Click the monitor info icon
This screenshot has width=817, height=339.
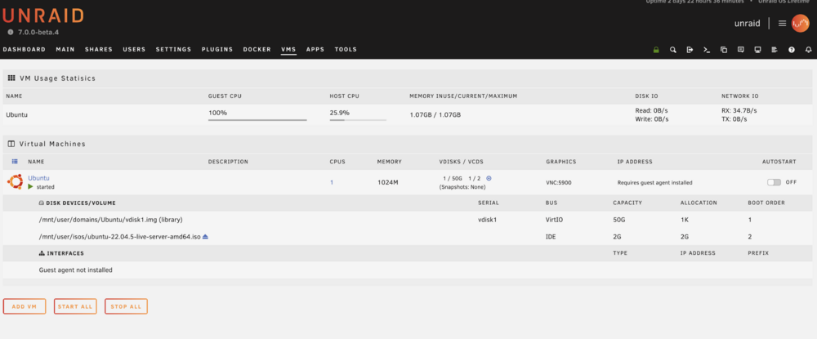click(x=757, y=50)
